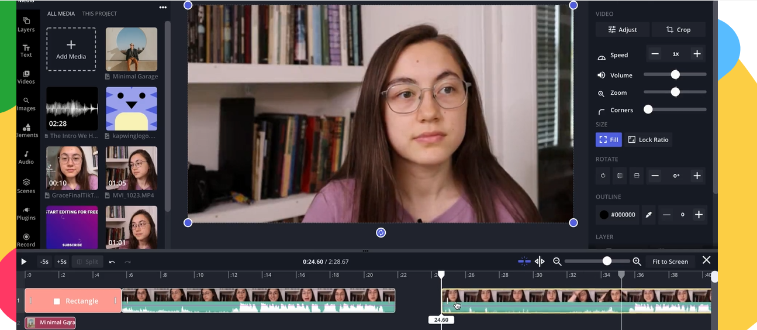Image resolution: width=757 pixels, height=330 pixels.
Task: Click the #000000 outline color swatch
Action: click(x=617, y=215)
